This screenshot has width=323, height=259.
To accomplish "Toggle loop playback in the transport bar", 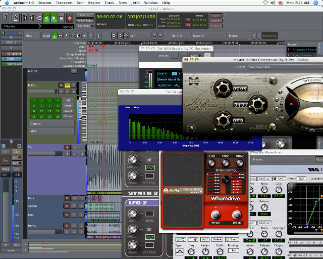I will [x=39, y=18].
